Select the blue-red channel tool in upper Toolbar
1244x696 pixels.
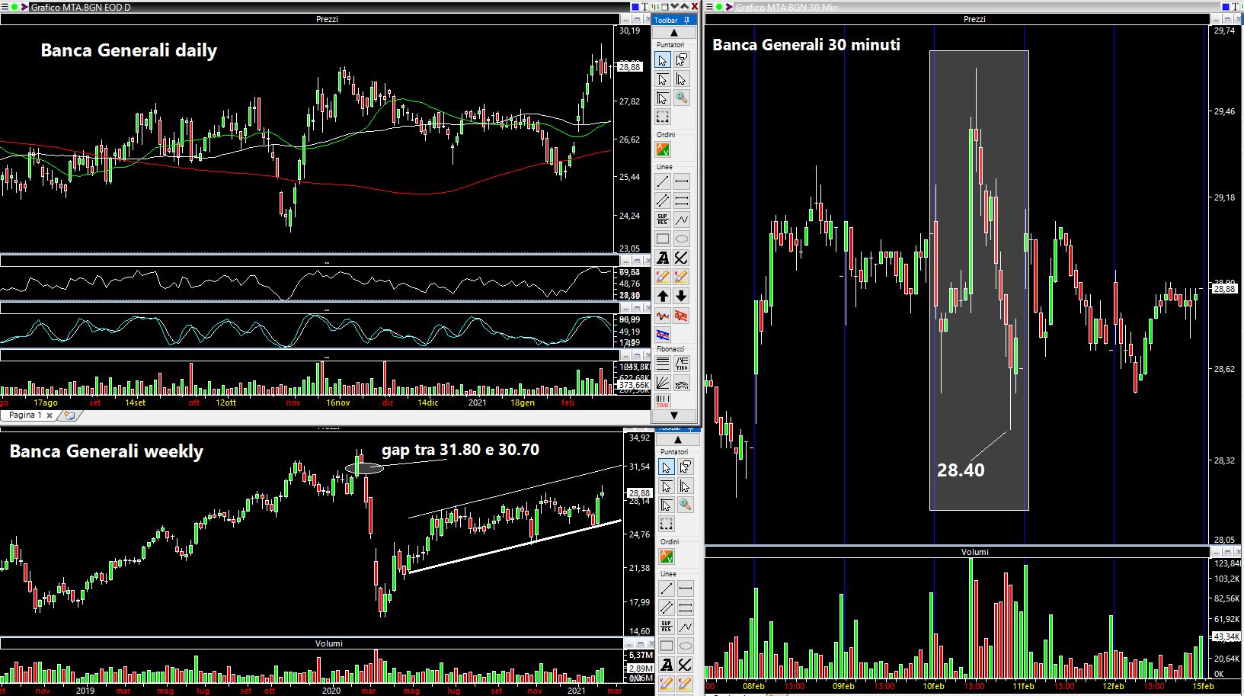tap(663, 335)
